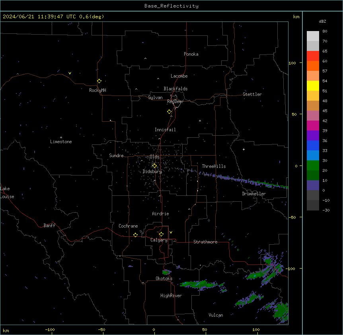Click the Sundre town label
The image size is (343, 335).
(x=116, y=156)
